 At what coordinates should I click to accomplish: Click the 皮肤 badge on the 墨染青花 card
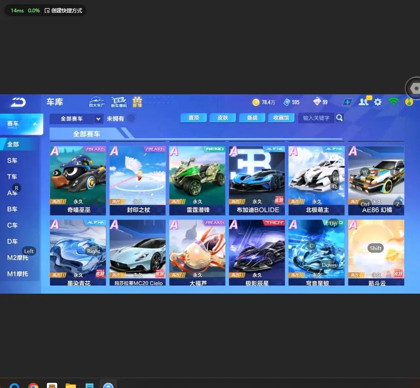[100, 274]
